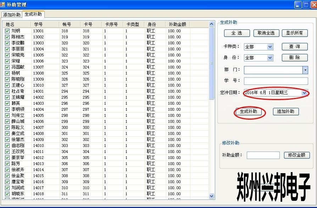
Task: Click the 卡号 column header
Action: click(91, 24)
